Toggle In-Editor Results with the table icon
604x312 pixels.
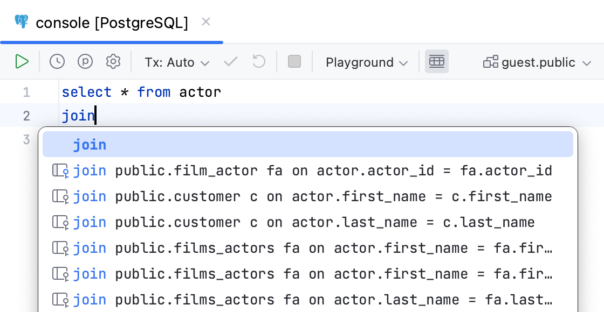click(x=437, y=61)
